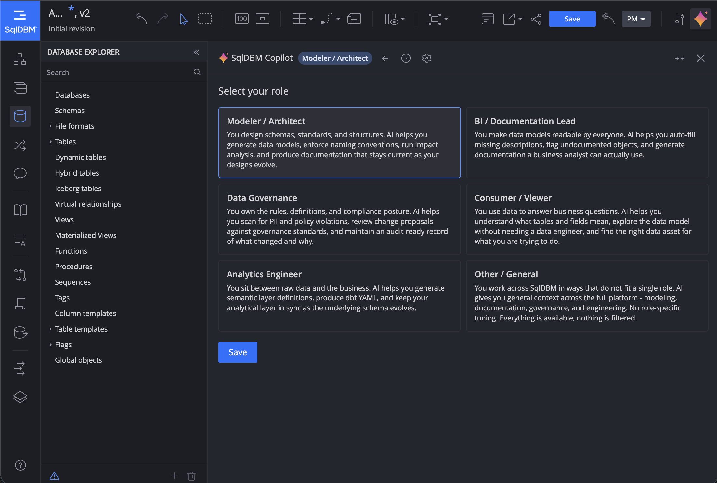Open the help question mark icon
Screen dimensions: 717x483
pyautogui.click(x=20, y=465)
